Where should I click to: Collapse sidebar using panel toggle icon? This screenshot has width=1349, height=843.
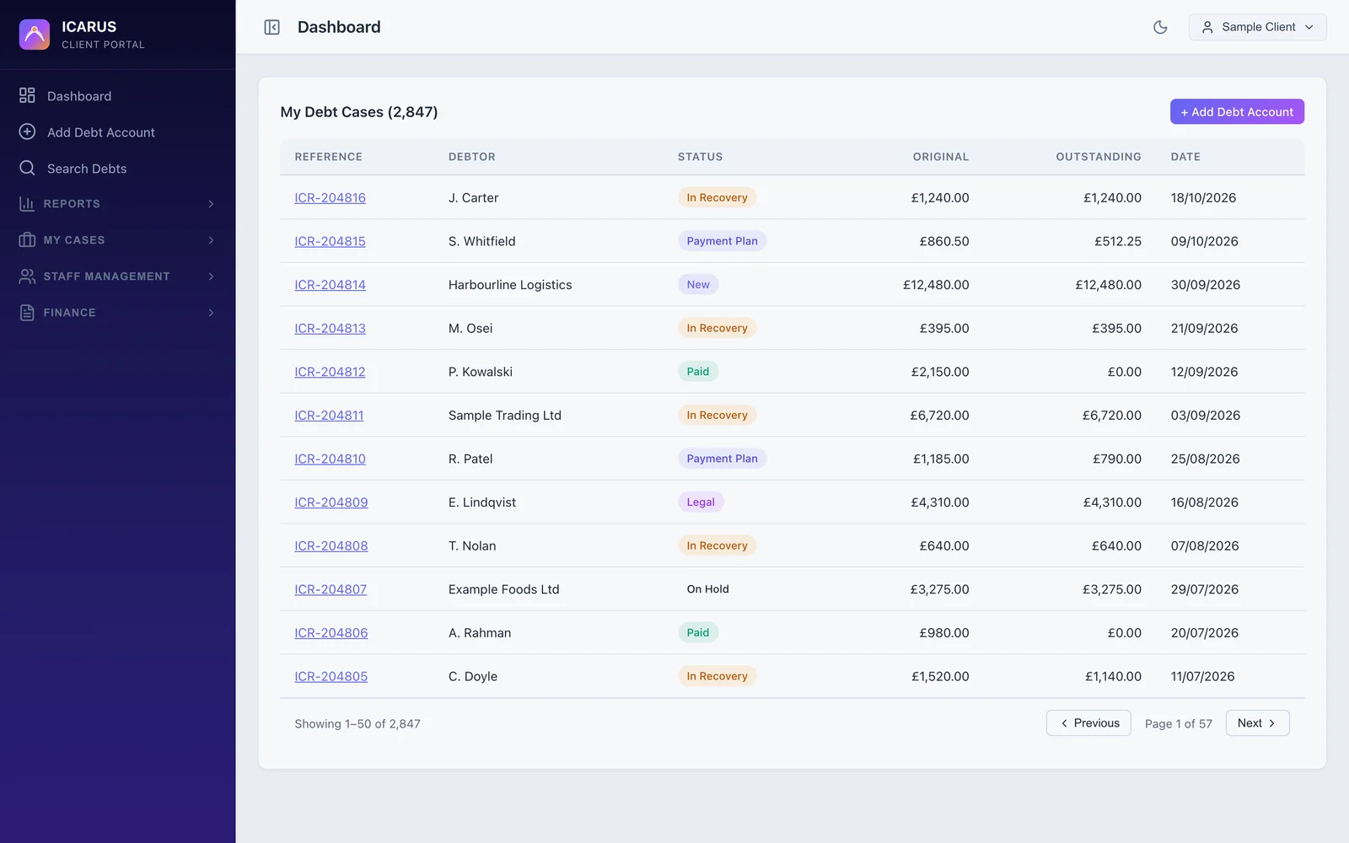[271, 27]
